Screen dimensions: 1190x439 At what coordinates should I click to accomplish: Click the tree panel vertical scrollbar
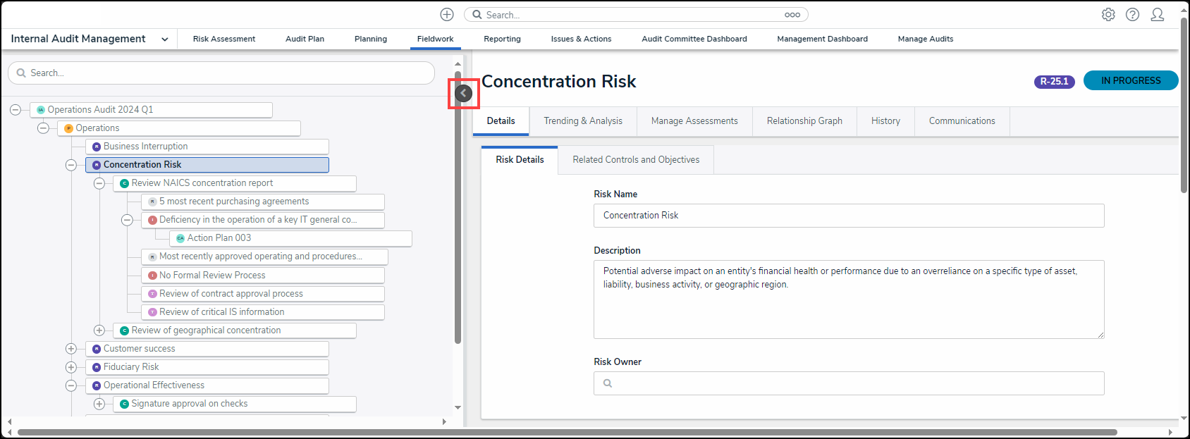tap(458, 211)
